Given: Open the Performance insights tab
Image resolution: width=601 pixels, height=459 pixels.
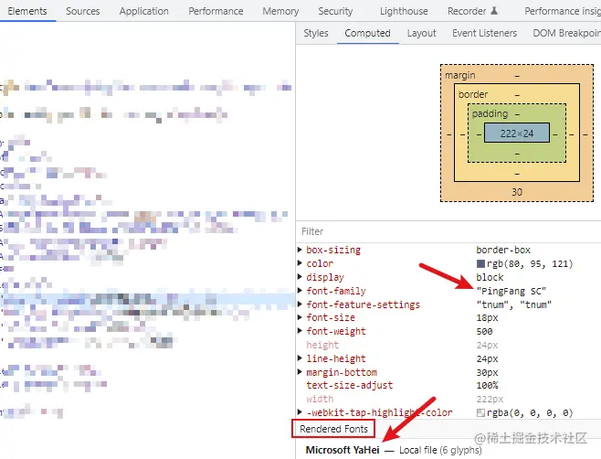Looking at the screenshot, I should click(x=563, y=11).
